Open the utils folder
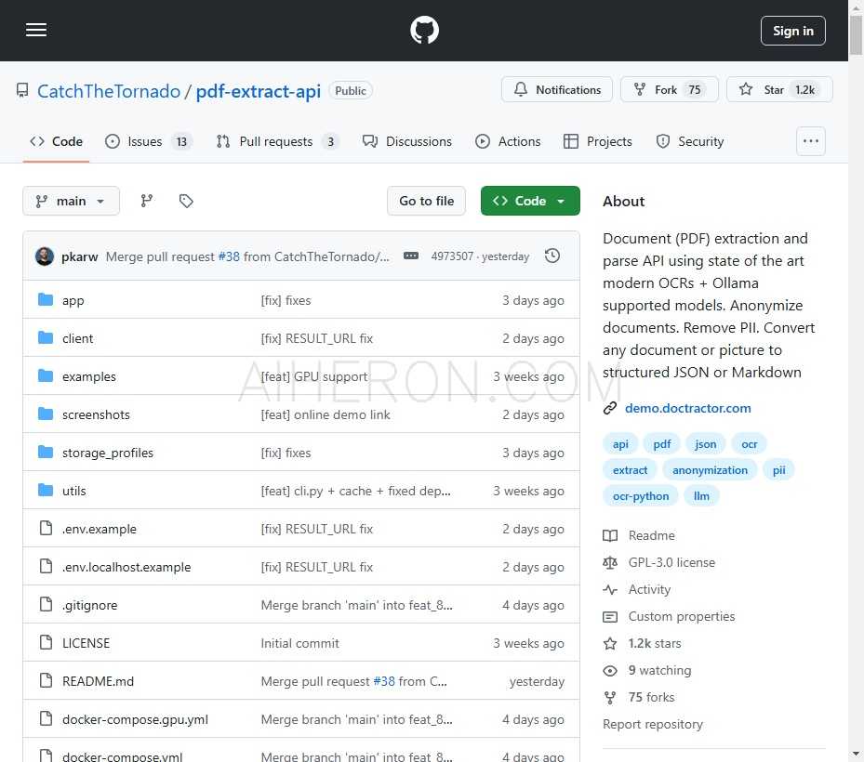This screenshot has width=864, height=762. pyautogui.click(x=73, y=491)
